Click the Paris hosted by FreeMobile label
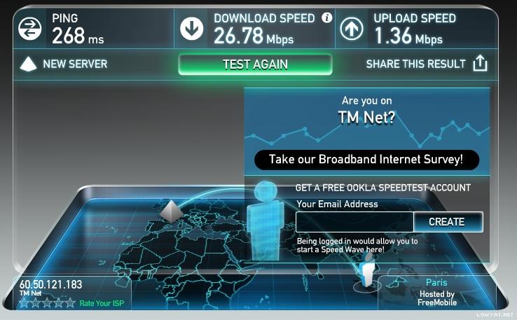Viewport: 517px width, 320px height. pyautogui.click(x=437, y=292)
